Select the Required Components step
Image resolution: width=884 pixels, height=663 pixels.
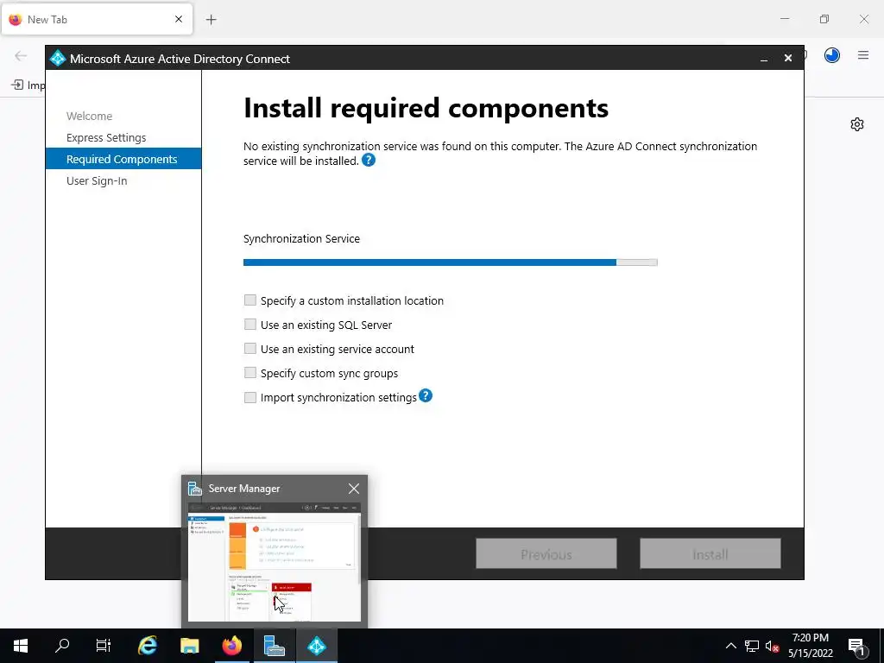123,159
